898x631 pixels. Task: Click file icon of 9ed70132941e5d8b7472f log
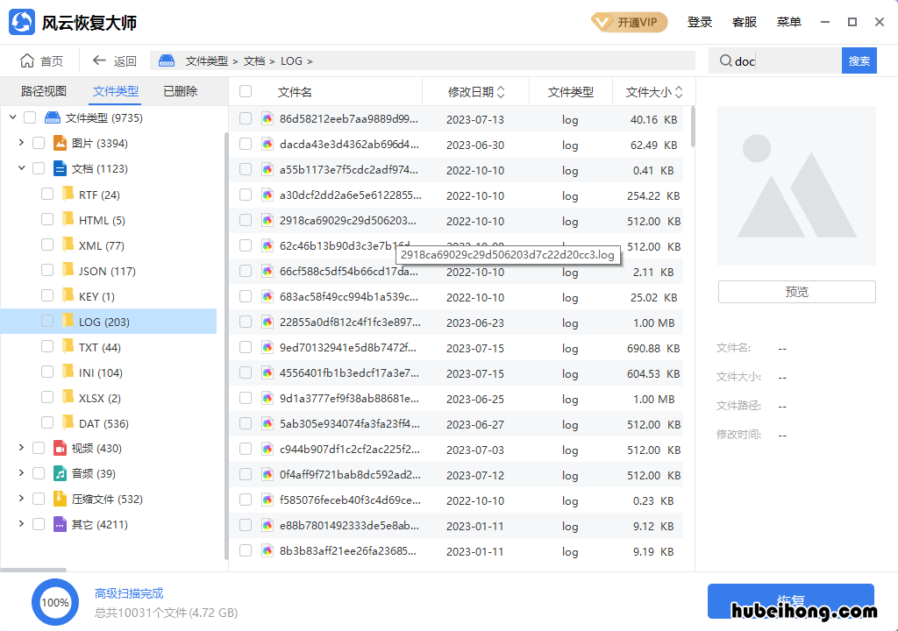coord(267,348)
